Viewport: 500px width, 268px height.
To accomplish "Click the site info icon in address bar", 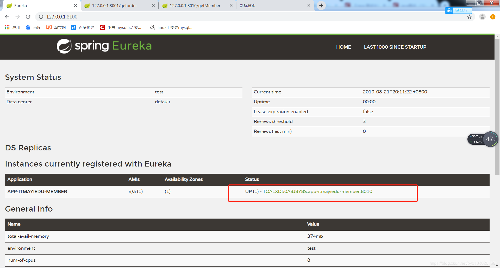I will point(41,17).
